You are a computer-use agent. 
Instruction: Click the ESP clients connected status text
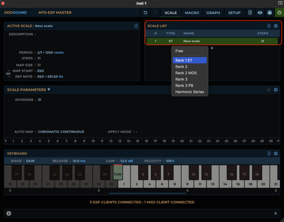[142, 202]
